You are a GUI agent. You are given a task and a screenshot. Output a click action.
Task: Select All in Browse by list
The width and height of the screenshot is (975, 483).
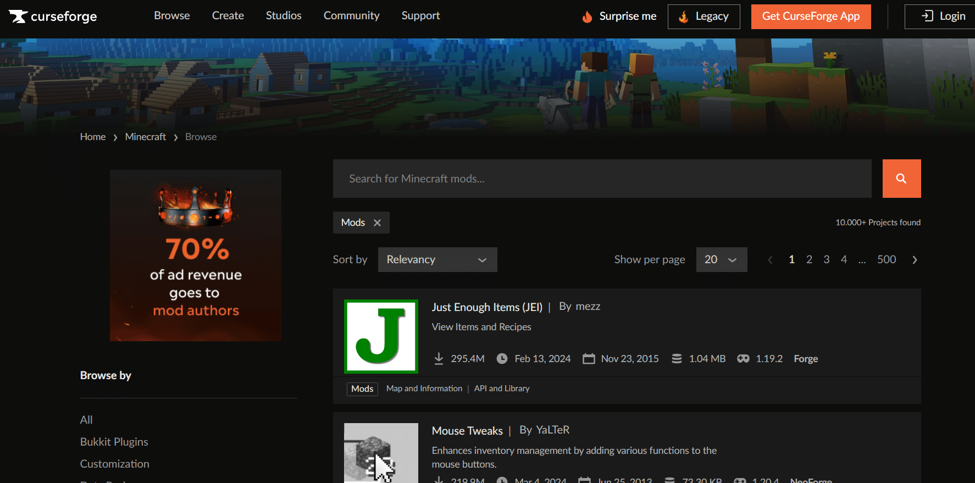click(86, 420)
